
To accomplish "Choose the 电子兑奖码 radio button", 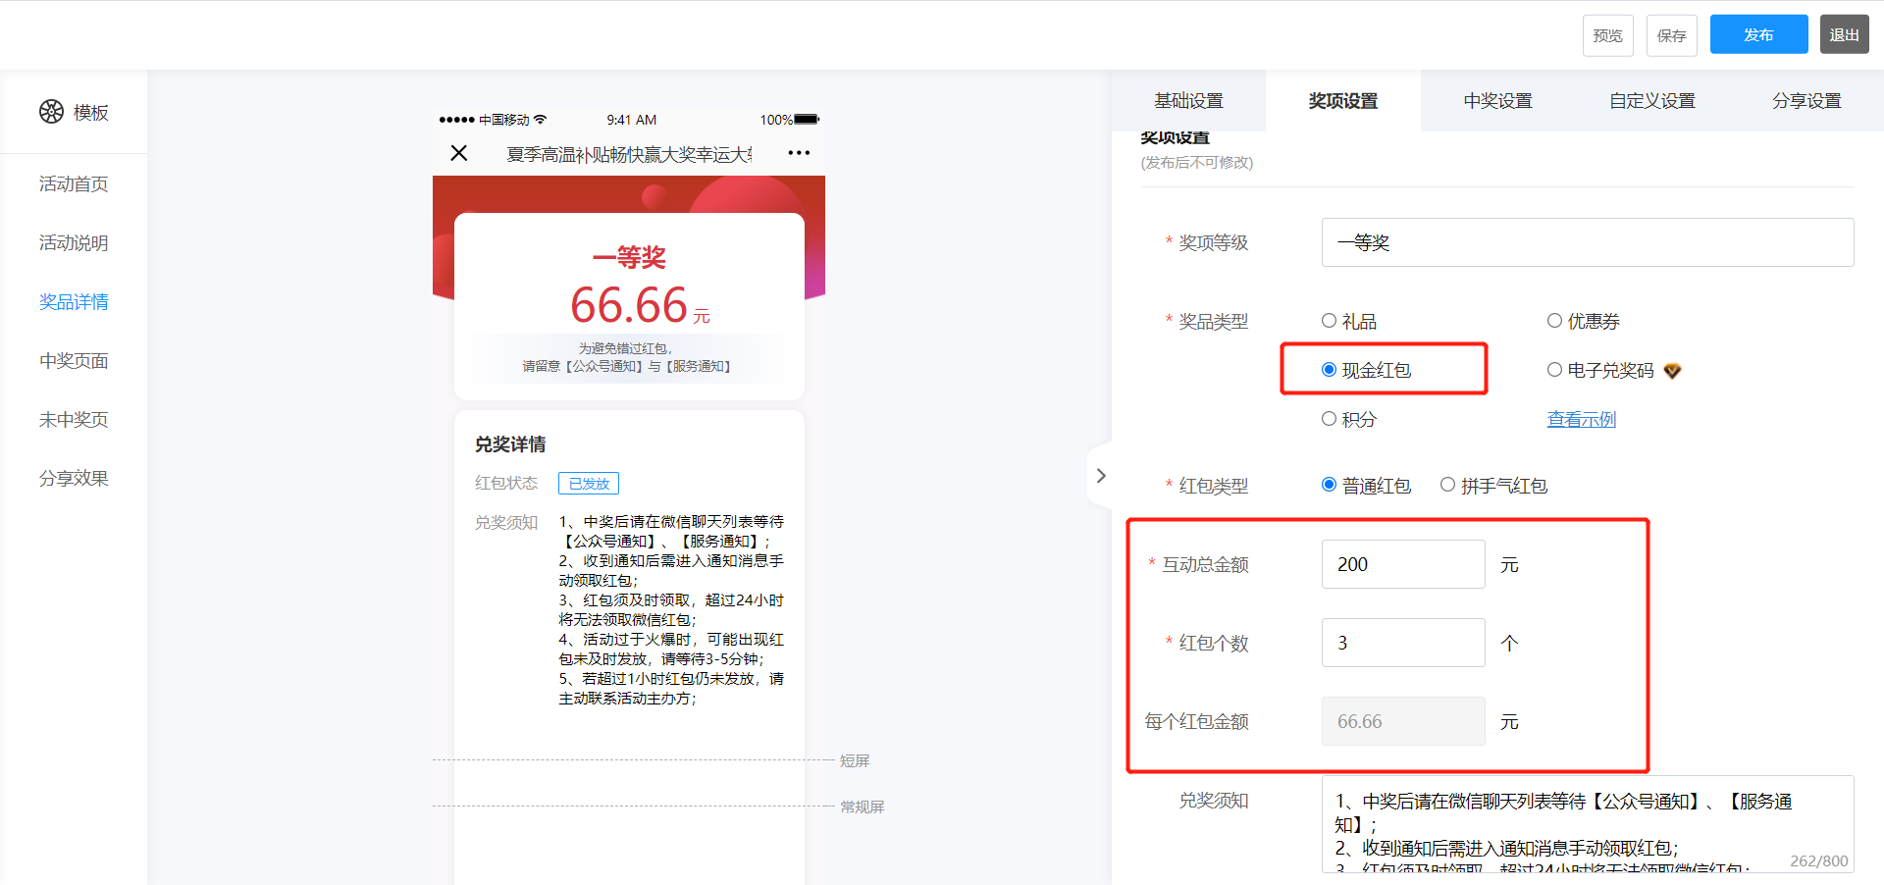I will pos(1554,370).
